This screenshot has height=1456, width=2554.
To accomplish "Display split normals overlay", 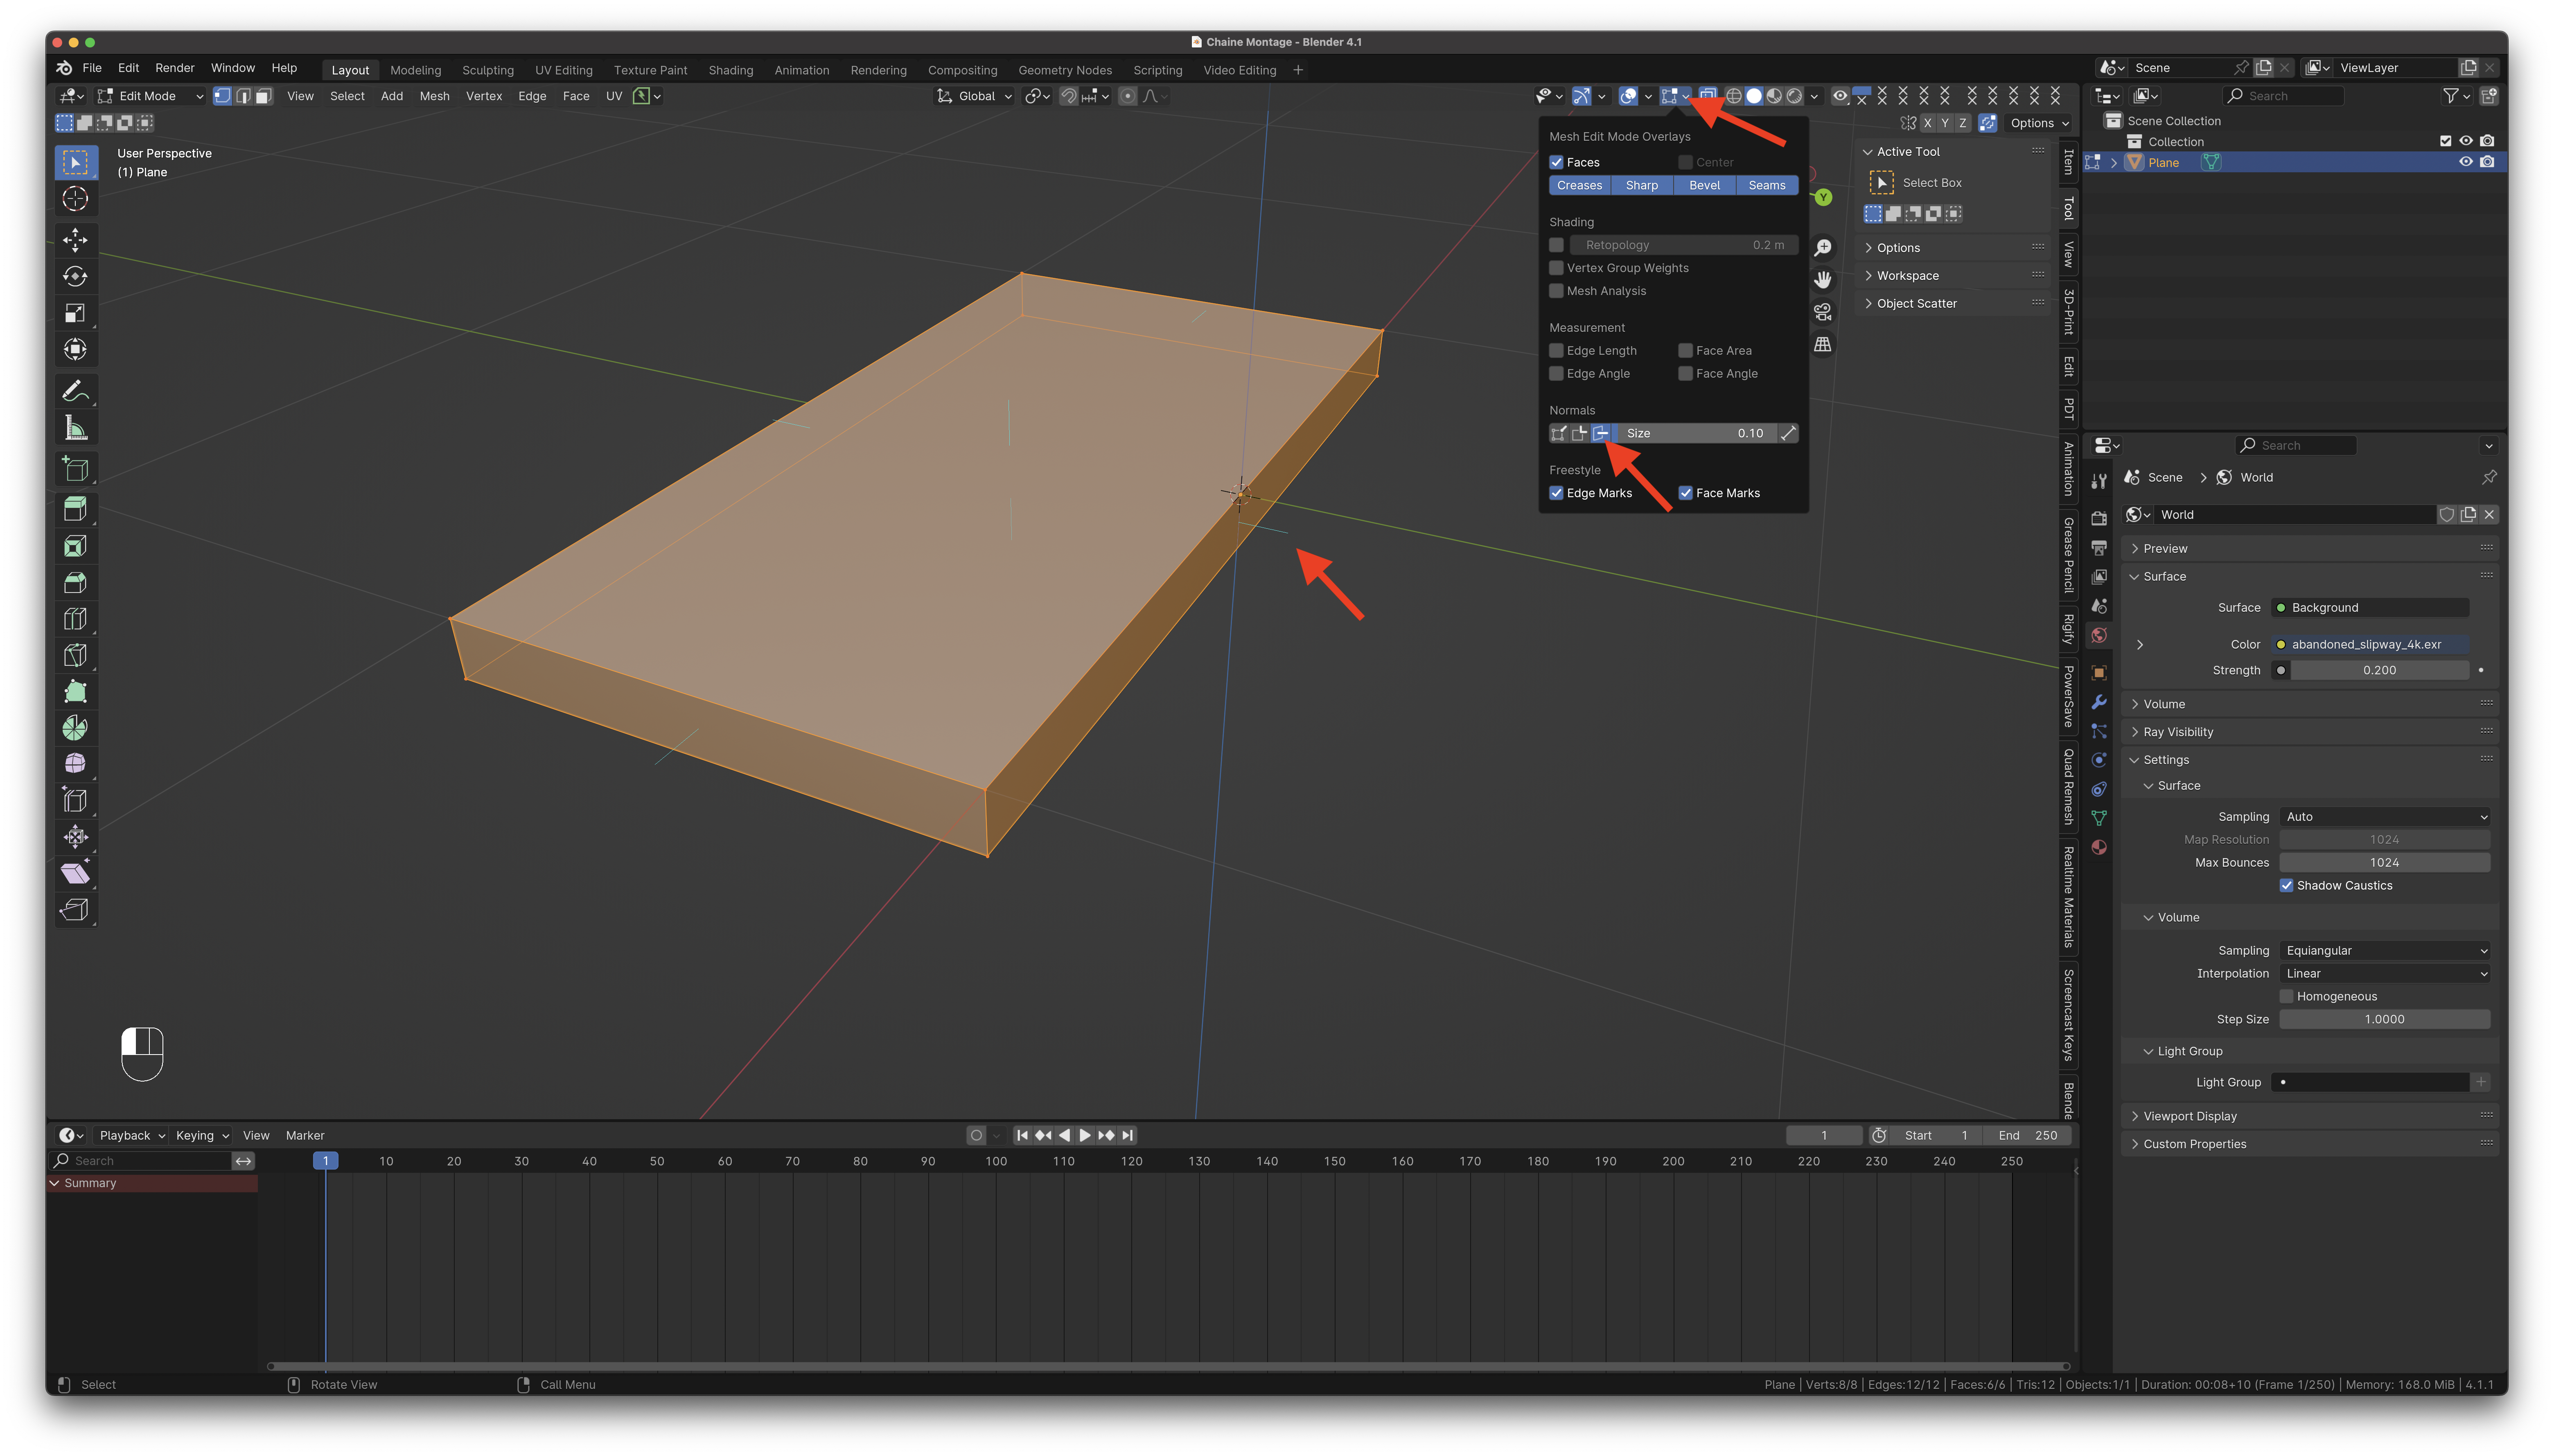I will [1579, 433].
